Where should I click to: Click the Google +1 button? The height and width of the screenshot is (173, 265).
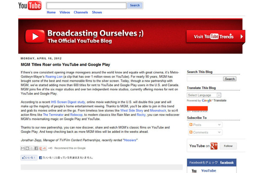click(43, 148)
